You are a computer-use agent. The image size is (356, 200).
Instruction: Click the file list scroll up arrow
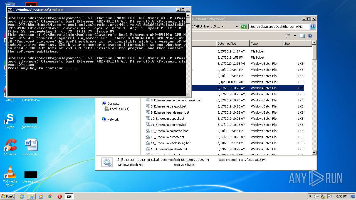point(314,43)
